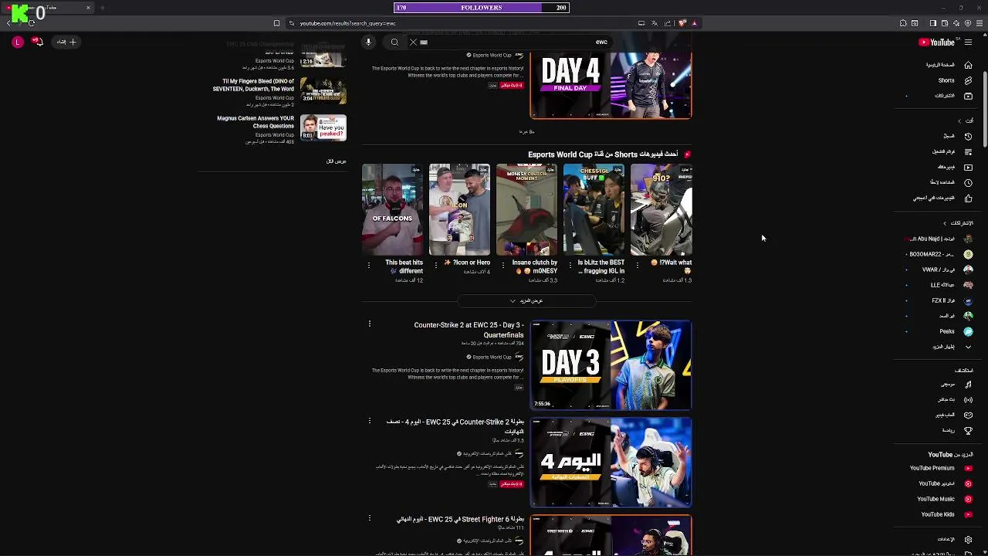Open 'Til My Fingers Bleed' video title
988x556 pixels.
pyautogui.click(x=253, y=85)
